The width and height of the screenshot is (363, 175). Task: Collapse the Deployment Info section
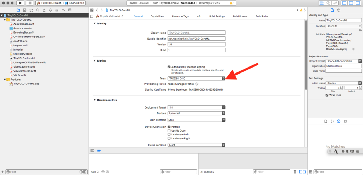pos(94,100)
